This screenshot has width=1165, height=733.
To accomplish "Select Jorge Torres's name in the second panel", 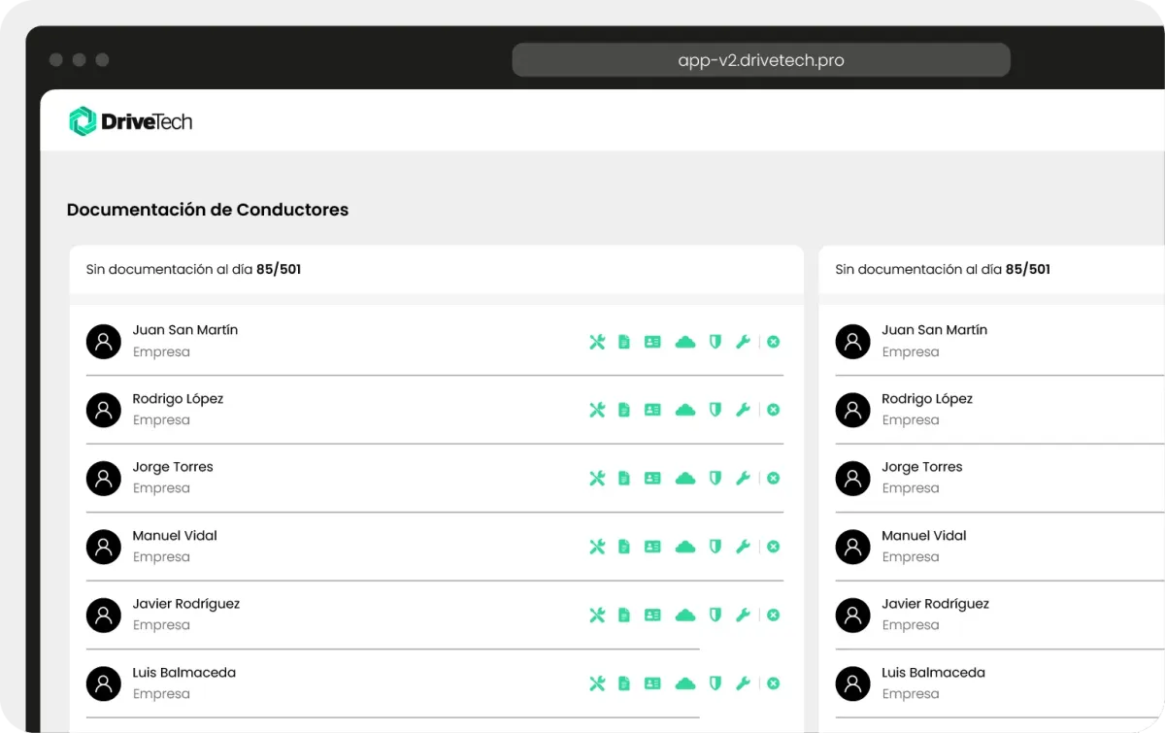I will coord(922,467).
